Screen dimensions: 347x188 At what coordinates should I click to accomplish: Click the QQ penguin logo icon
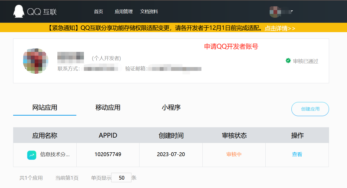coord(18,11)
